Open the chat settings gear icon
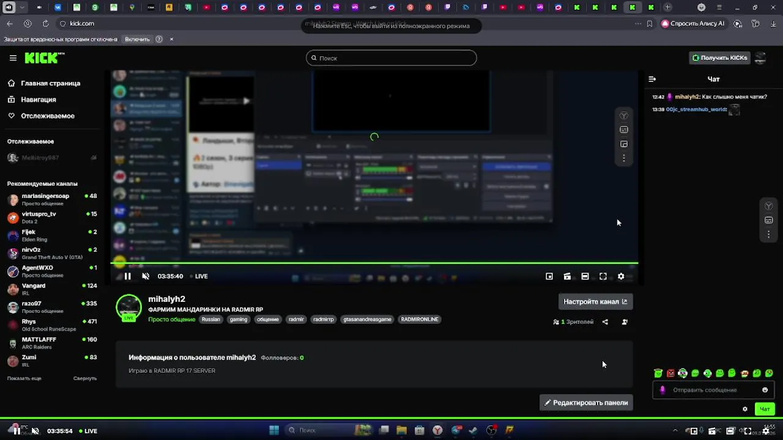 click(745, 409)
